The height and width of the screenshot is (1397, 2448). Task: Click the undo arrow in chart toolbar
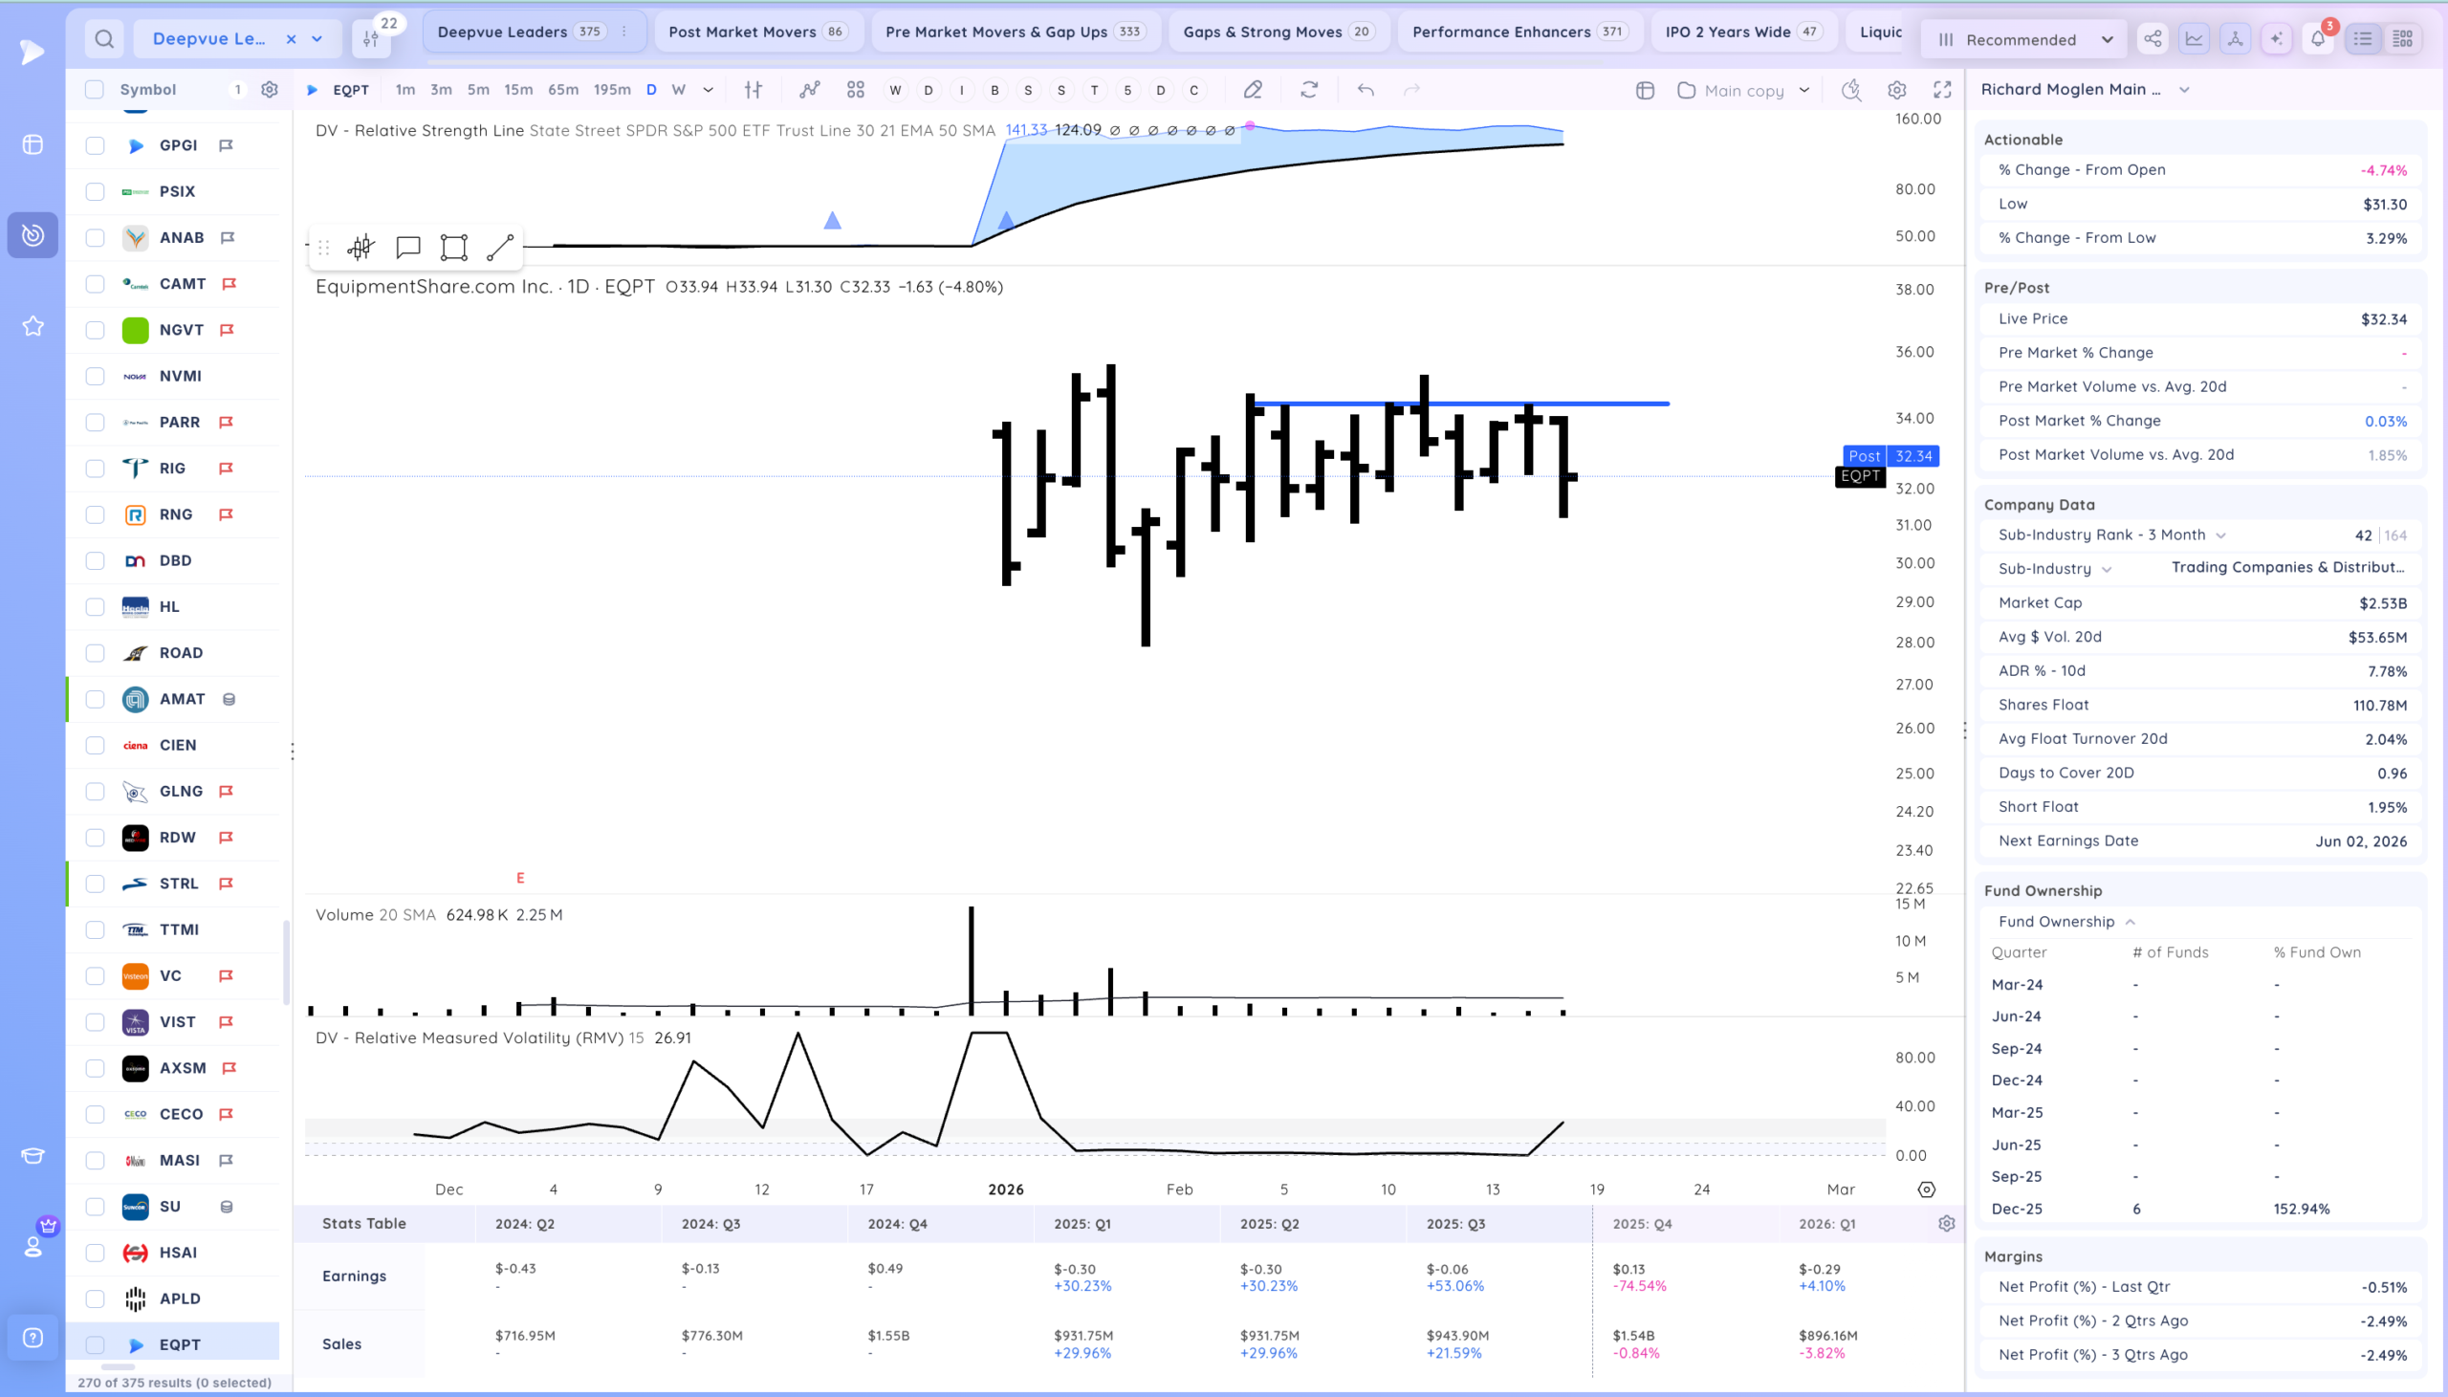[x=1366, y=90]
